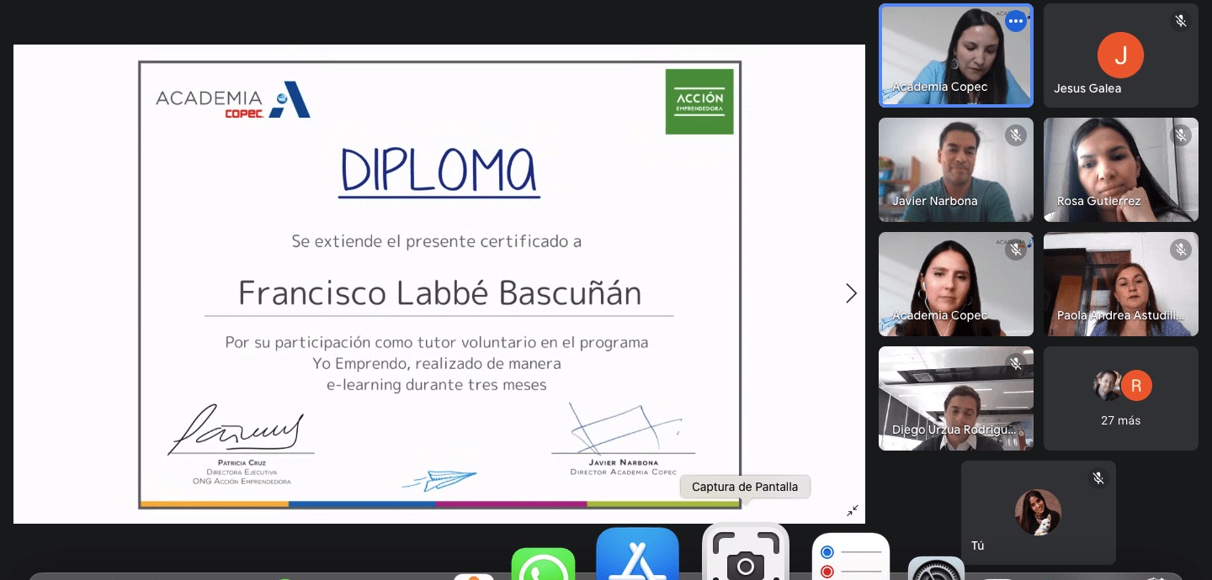Click the Captura de Pantalla tooltip

pyautogui.click(x=745, y=487)
